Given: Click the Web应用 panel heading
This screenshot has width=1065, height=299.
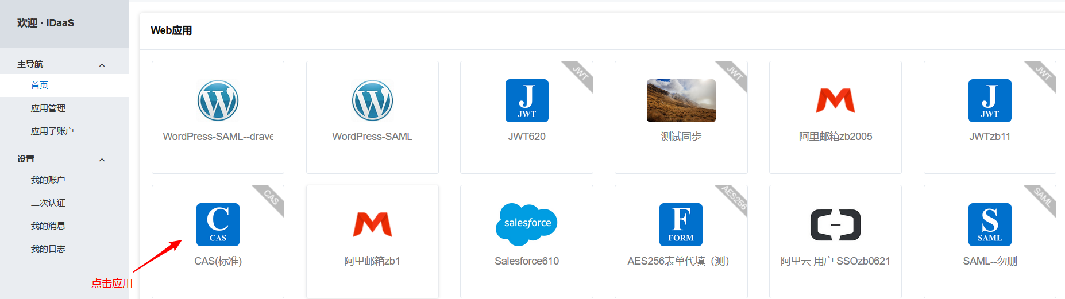Looking at the screenshot, I should pos(171,30).
